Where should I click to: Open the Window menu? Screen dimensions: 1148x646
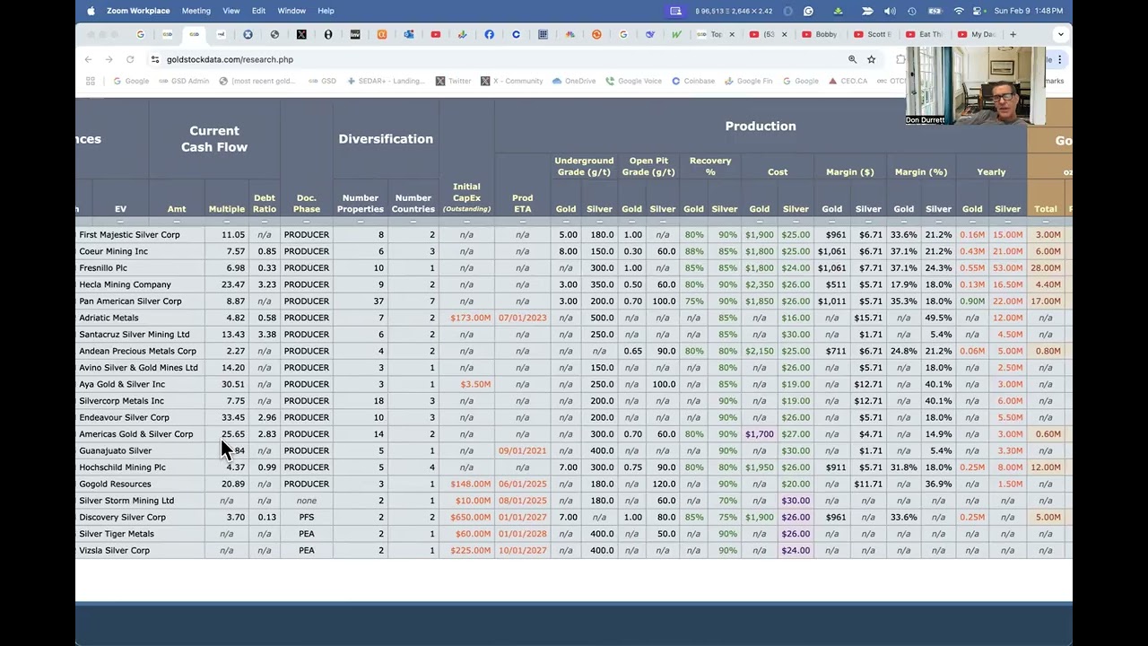[291, 11]
